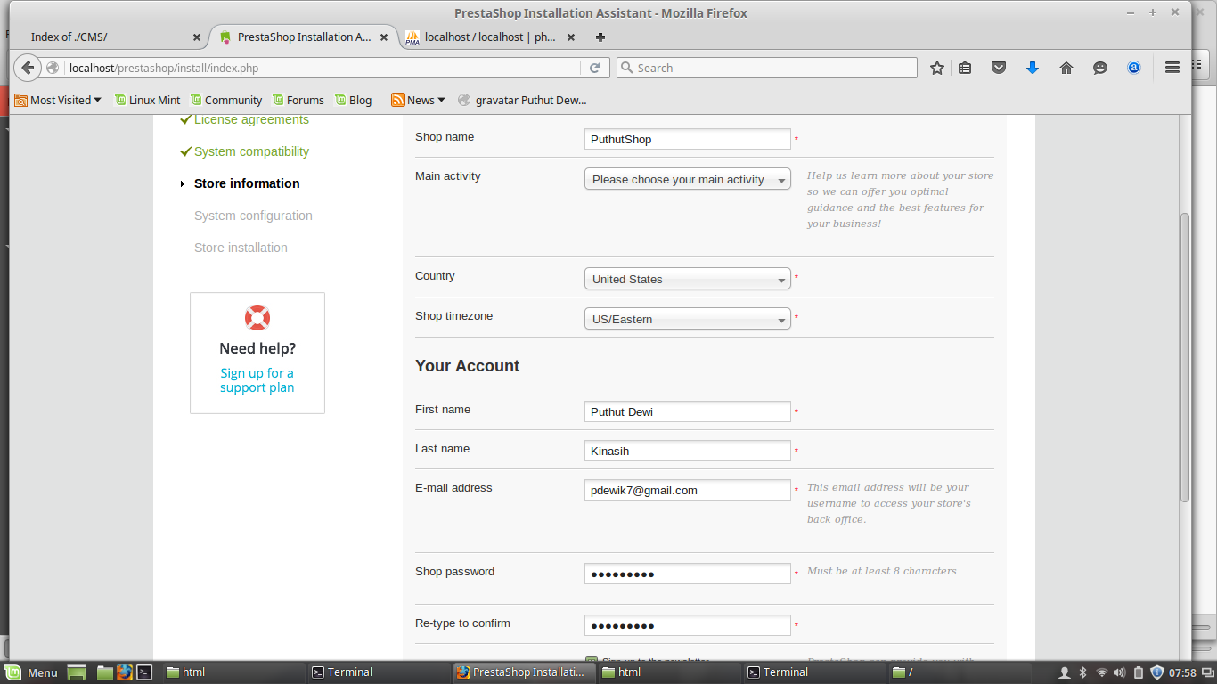Screen dimensions: 1217x684
Task: Show bookmarks list icon in toolbar
Action: click(x=965, y=68)
